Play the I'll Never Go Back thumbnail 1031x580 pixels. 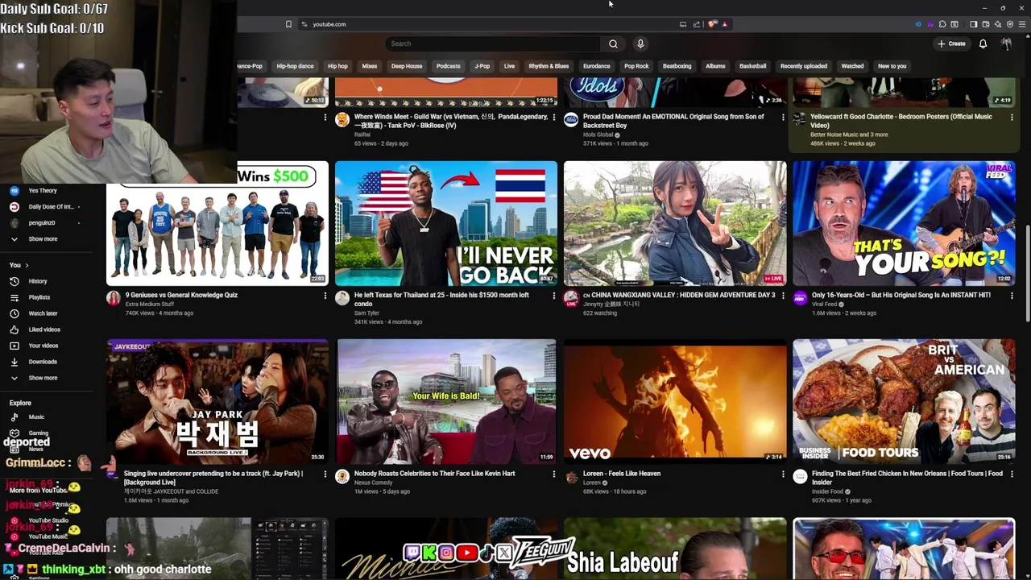(446, 223)
